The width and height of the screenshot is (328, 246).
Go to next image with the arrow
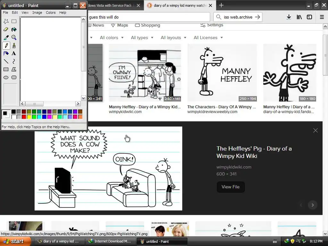point(313,205)
